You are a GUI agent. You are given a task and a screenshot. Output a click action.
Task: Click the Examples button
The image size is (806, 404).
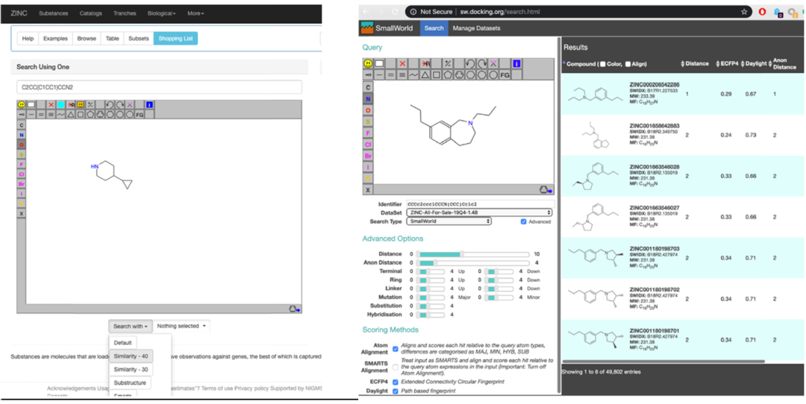(x=55, y=39)
